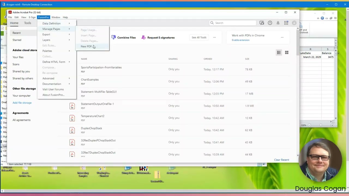Click the See All Tools button

coord(199,37)
